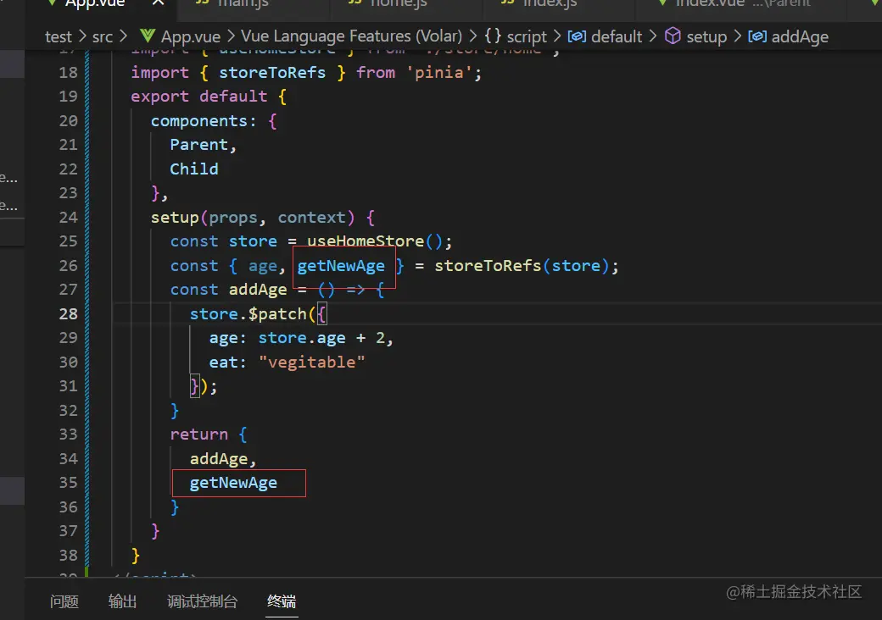This screenshot has width=882, height=620.
Task: Click 'getNewAge' in the destructuring line 26
Action: point(341,266)
